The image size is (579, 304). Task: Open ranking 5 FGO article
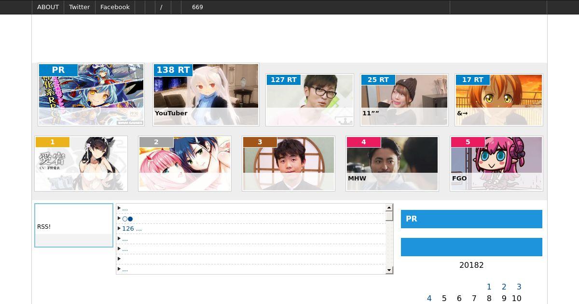click(x=496, y=164)
